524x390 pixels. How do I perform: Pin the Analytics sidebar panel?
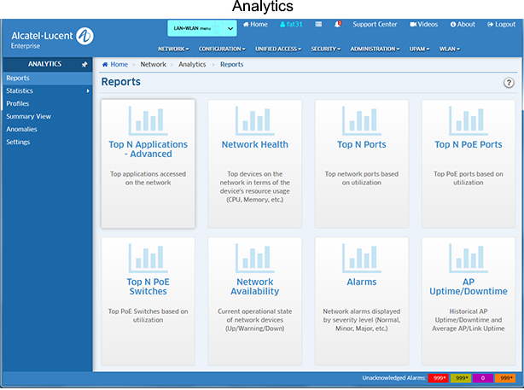[84, 64]
